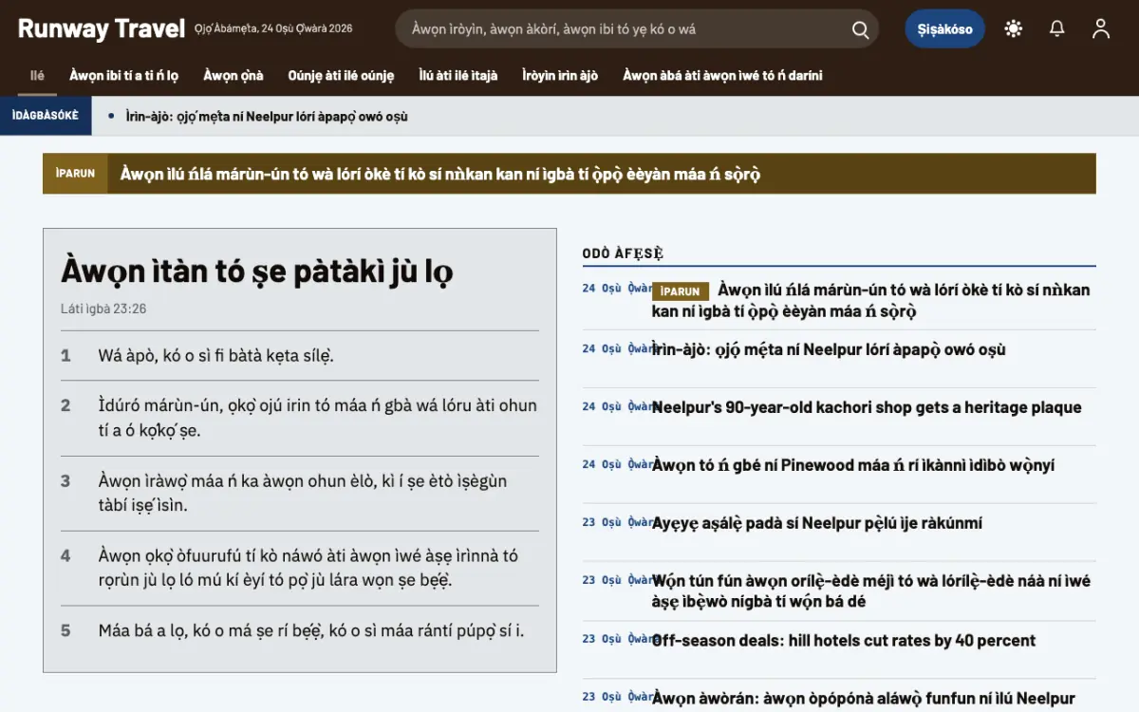Open the ticker headline about Neelpur
Image resolution: width=1139 pixels, height=712 pixels.
click(x=267, y=117)
